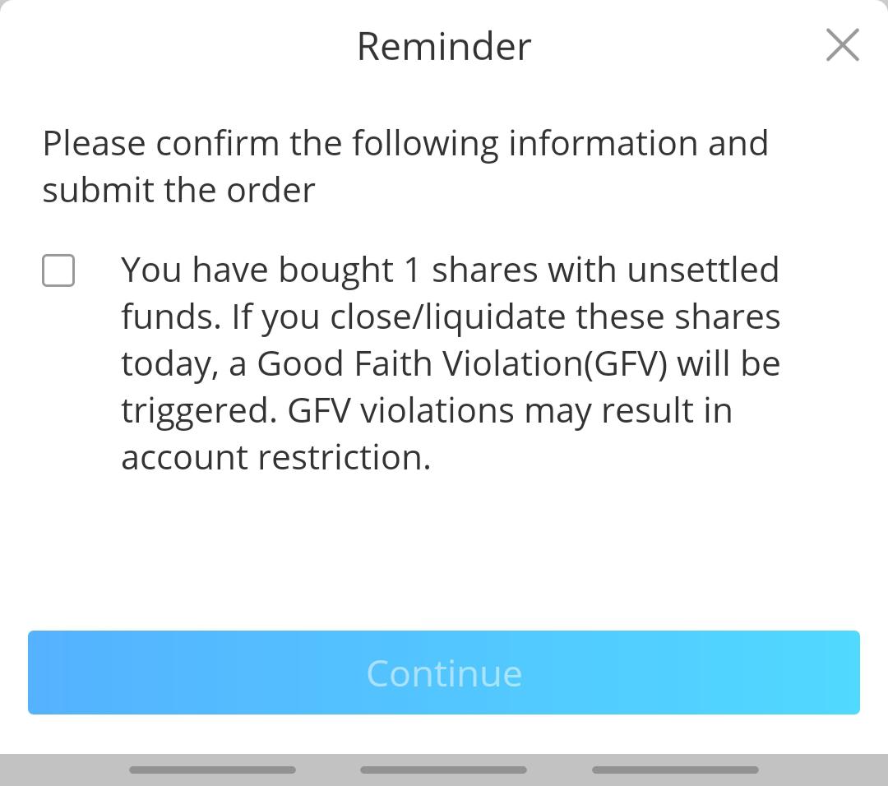Activate the disabled Continue control
Image resolution: width=888 pixels, height=786 pixels.
tap(444, 673)
